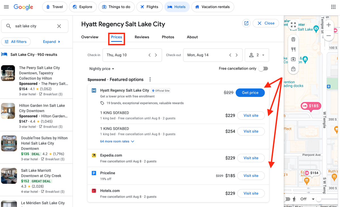
Task: Open the Explore navigation chip
Action: coord(83,7)
